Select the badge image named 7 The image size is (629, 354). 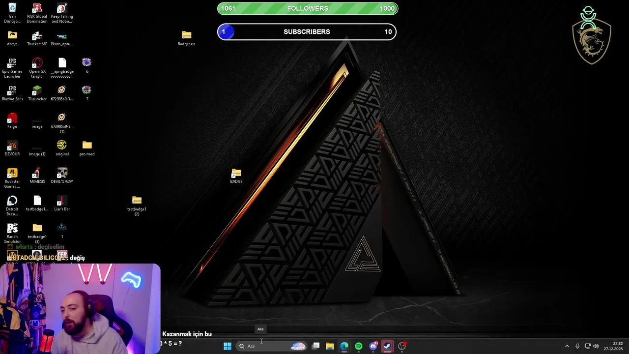pyautogui.click(x=87, y=93)
